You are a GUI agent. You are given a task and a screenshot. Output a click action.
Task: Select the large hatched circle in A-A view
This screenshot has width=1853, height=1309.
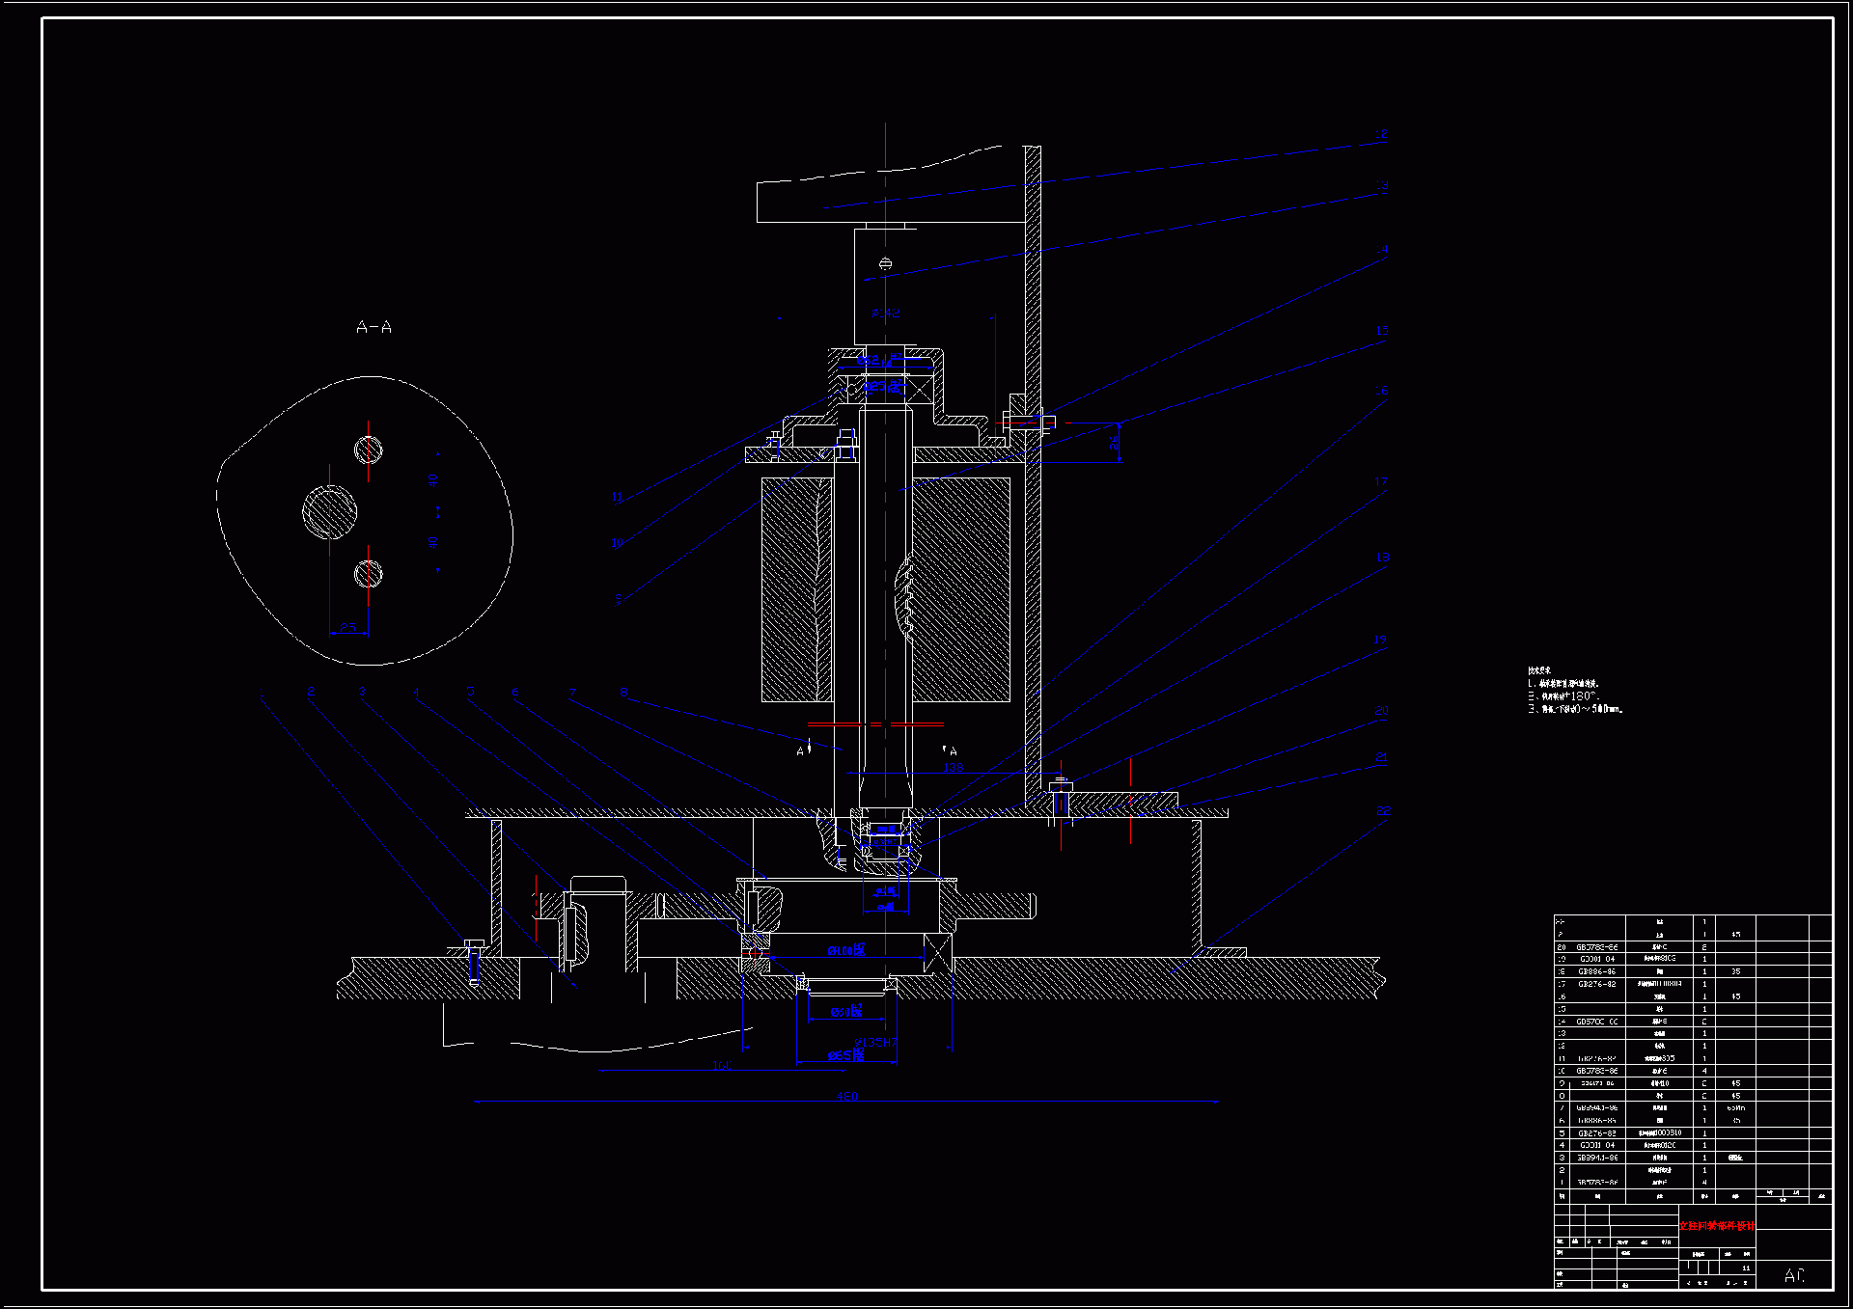click(329, 512)
